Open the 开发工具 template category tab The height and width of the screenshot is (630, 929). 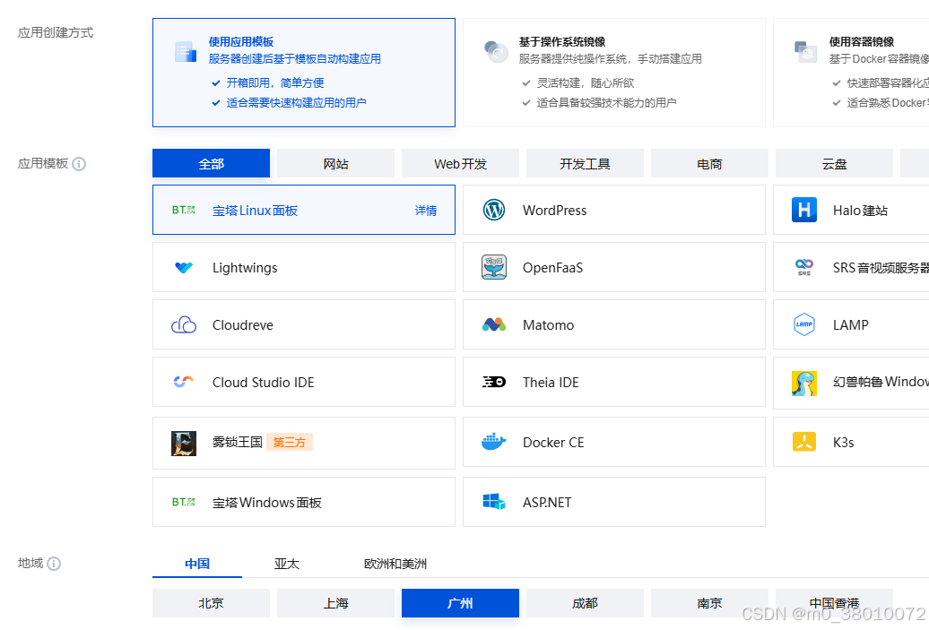(585, 163)
